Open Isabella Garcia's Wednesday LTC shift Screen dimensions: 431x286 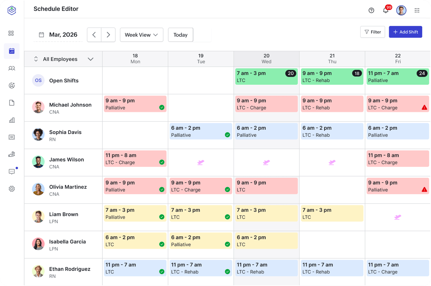point(267,241)
